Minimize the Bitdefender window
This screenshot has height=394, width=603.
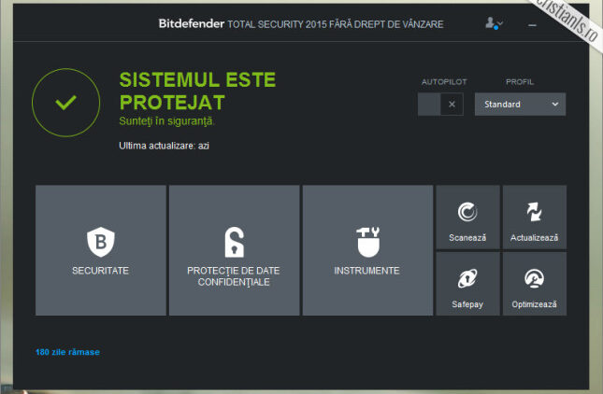click(532, 23)
